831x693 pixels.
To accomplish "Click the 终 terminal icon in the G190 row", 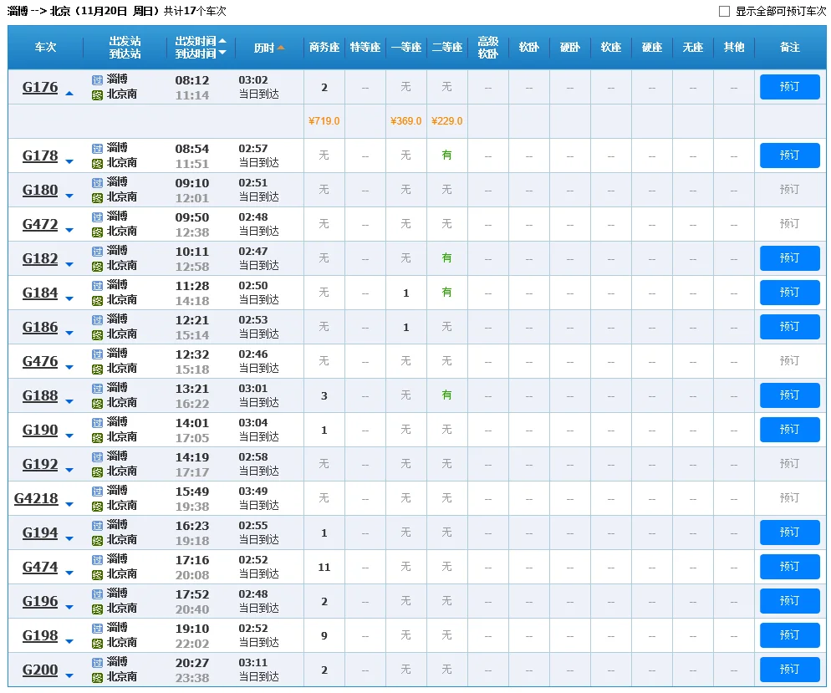I will [x=97, y=437].
